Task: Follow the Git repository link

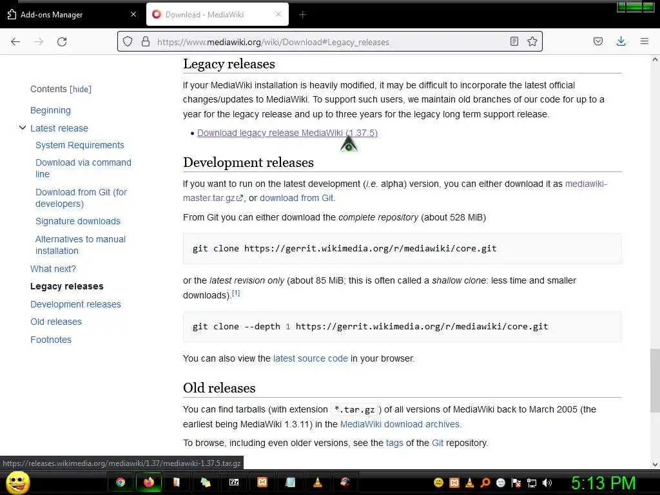Action: point(438,443)
